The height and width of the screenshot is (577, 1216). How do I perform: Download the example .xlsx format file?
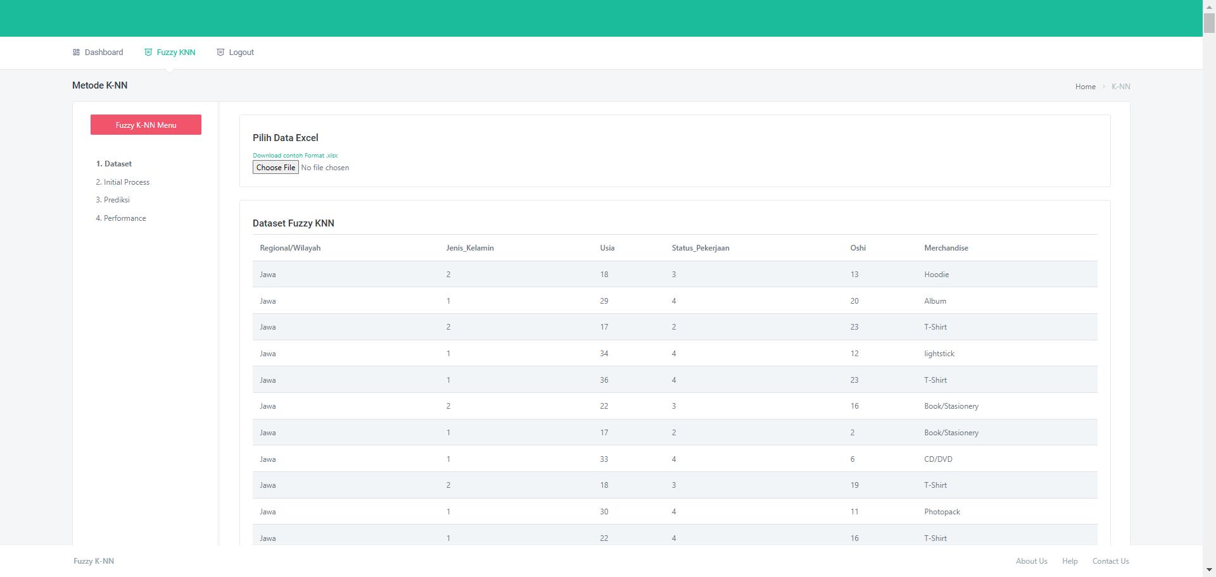pyautogui.click(x=295, y=156)
